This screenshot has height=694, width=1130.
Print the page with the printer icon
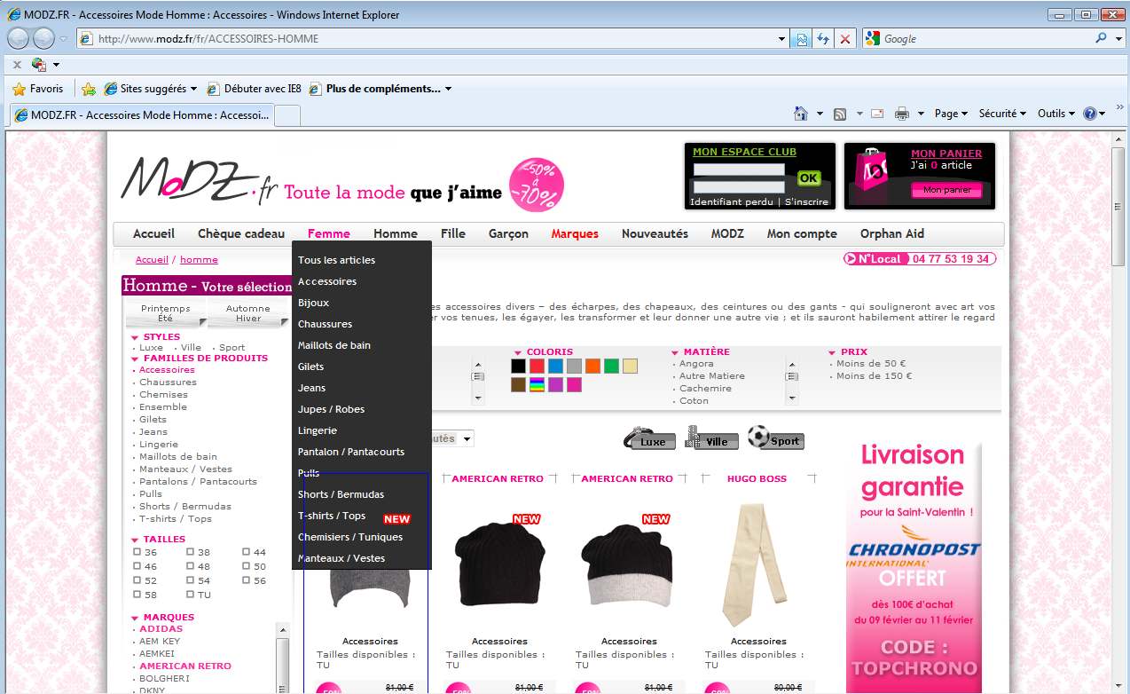(x=902, y=114)
